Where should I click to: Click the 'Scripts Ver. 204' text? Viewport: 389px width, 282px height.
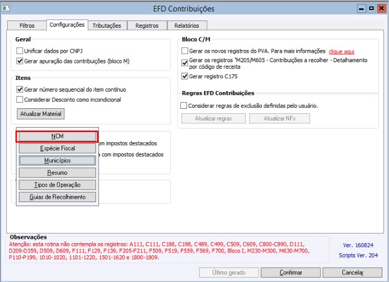point(358,255)
